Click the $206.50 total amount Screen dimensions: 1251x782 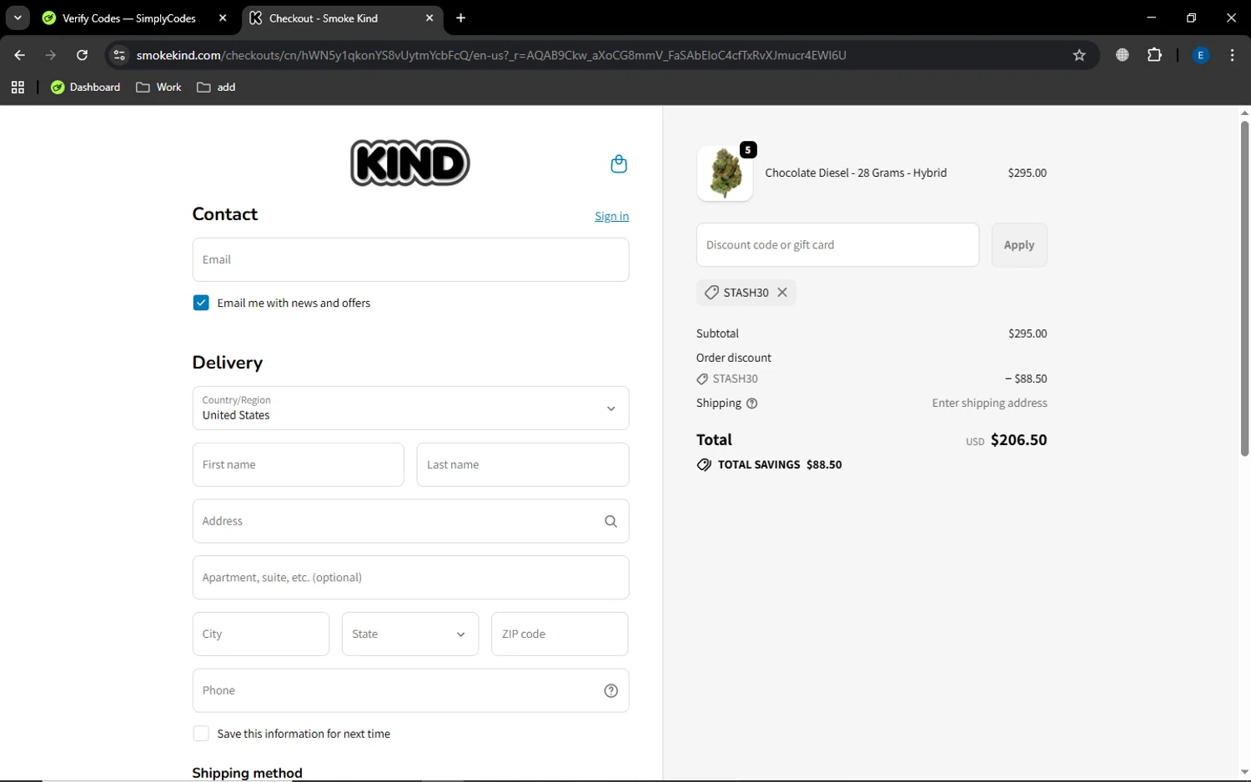click(x=1018, y=440)
